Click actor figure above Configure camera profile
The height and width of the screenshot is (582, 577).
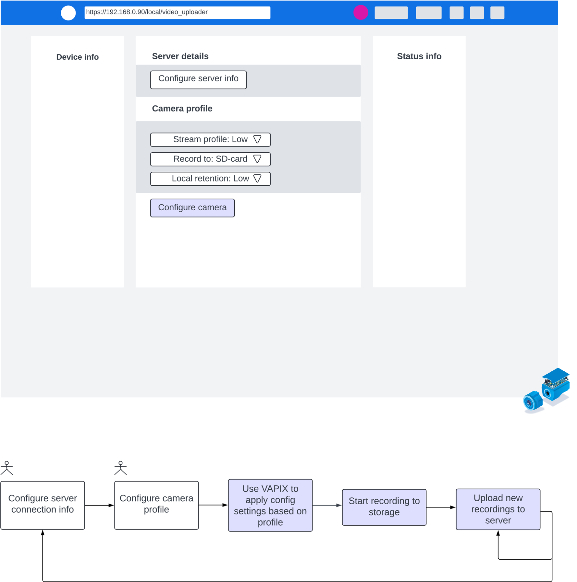pyautogui.click(x=120, y=468)
